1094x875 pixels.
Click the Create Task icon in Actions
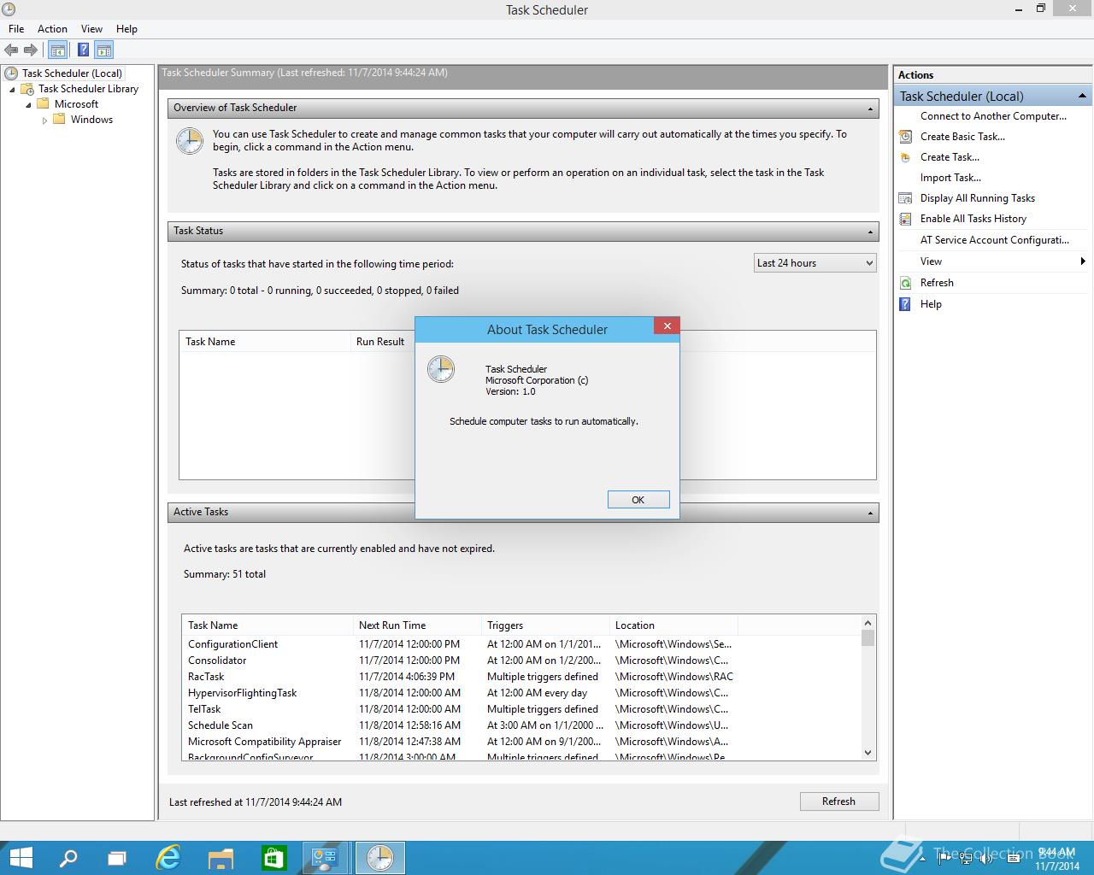905,157
